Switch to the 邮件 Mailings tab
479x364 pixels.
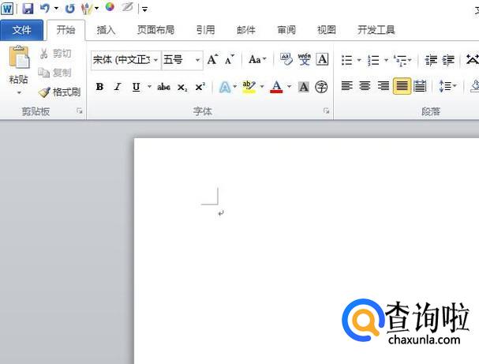246,30
